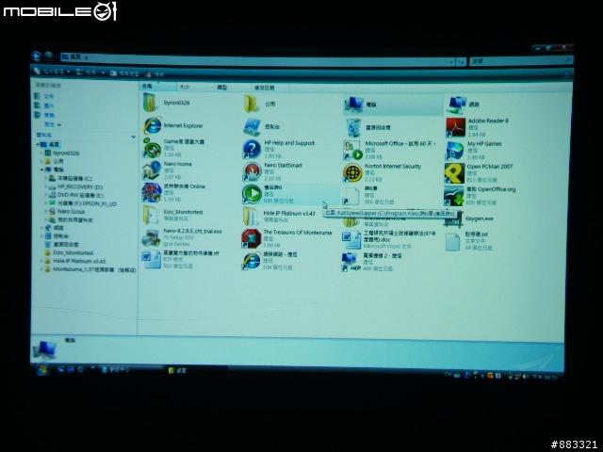Image resolution: width=603 pixels, height=452 pixels.
Task: Select HP_RECOVERY (D:) in folder tree
Action: pyautogui.click(x=75, y=186)
